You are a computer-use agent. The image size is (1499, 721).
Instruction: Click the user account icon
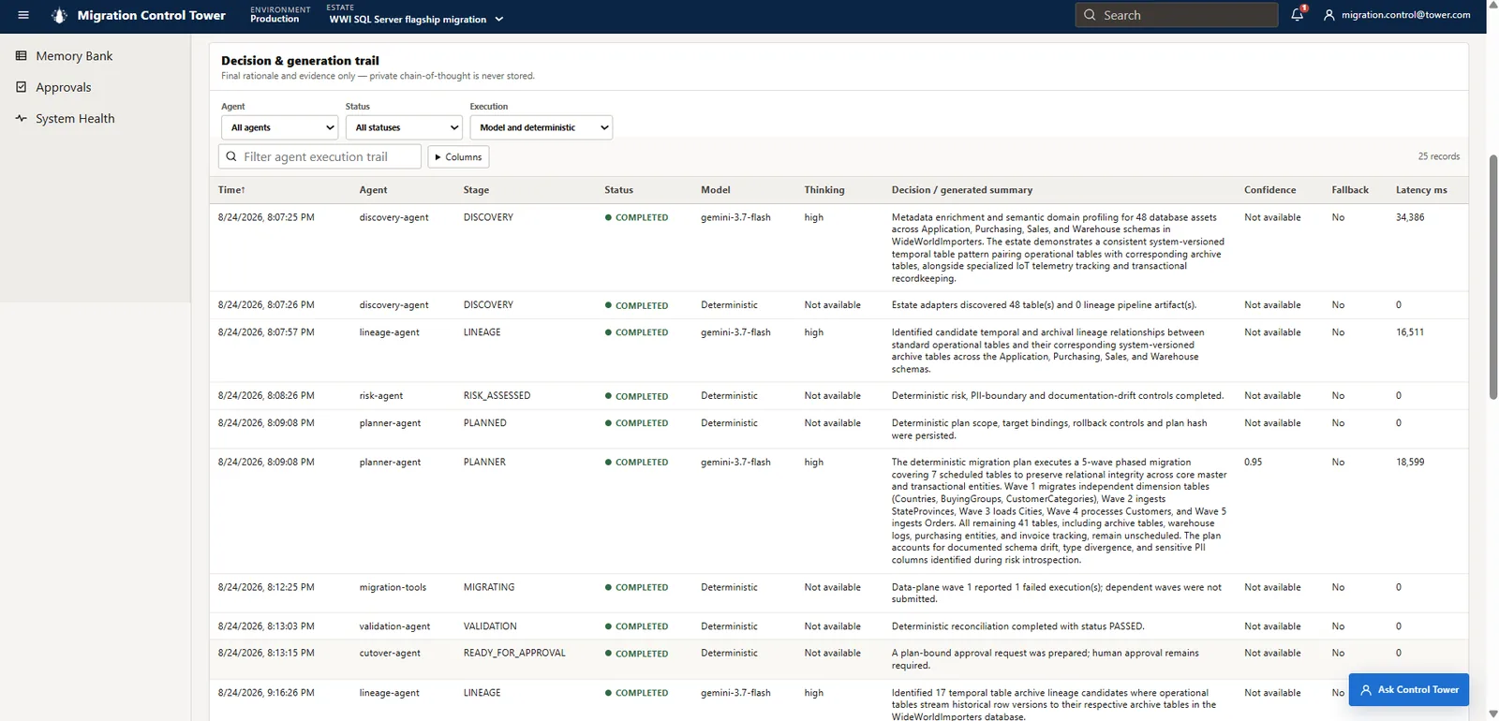click(x=1328, y=15)
